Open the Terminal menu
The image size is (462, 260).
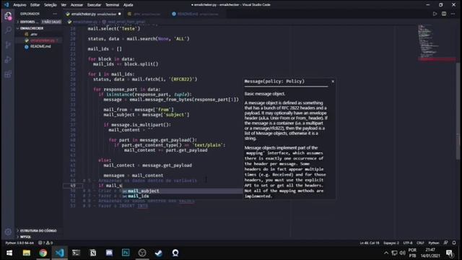click(113, 5)
